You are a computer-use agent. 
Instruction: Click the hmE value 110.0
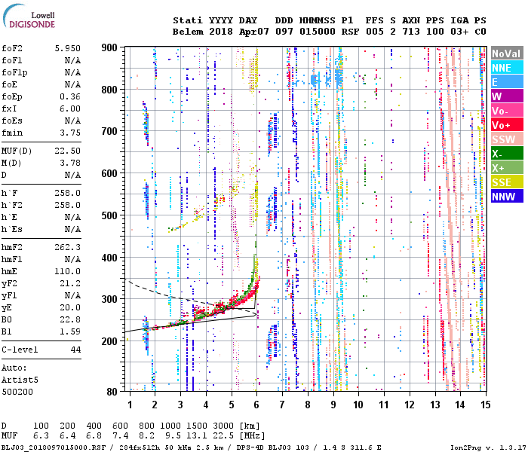[x=68, y=271]
